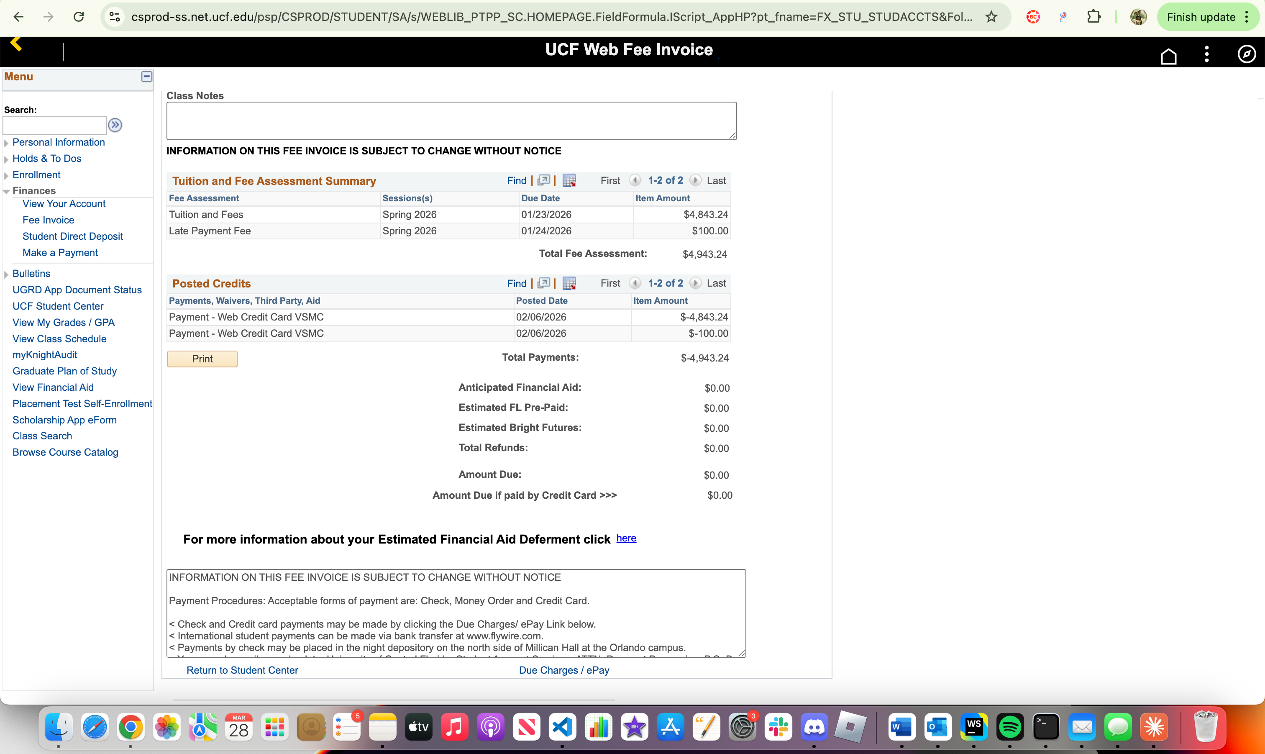Image resolution: width=1265 pixels, height=754 pixels.
Task: Download Tuition and Fee Summary to spreadsheet
Action: click(x=569, y=180)
